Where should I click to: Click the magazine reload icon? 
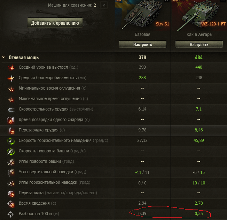coord(10,193)
